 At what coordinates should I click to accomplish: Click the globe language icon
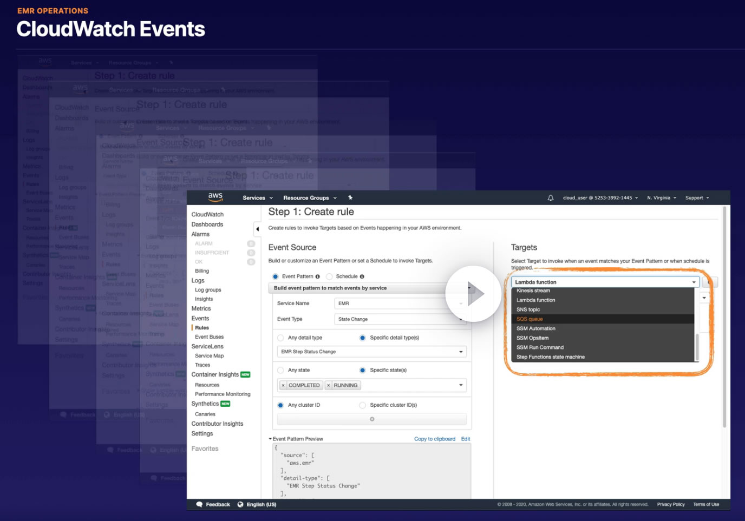240,504
